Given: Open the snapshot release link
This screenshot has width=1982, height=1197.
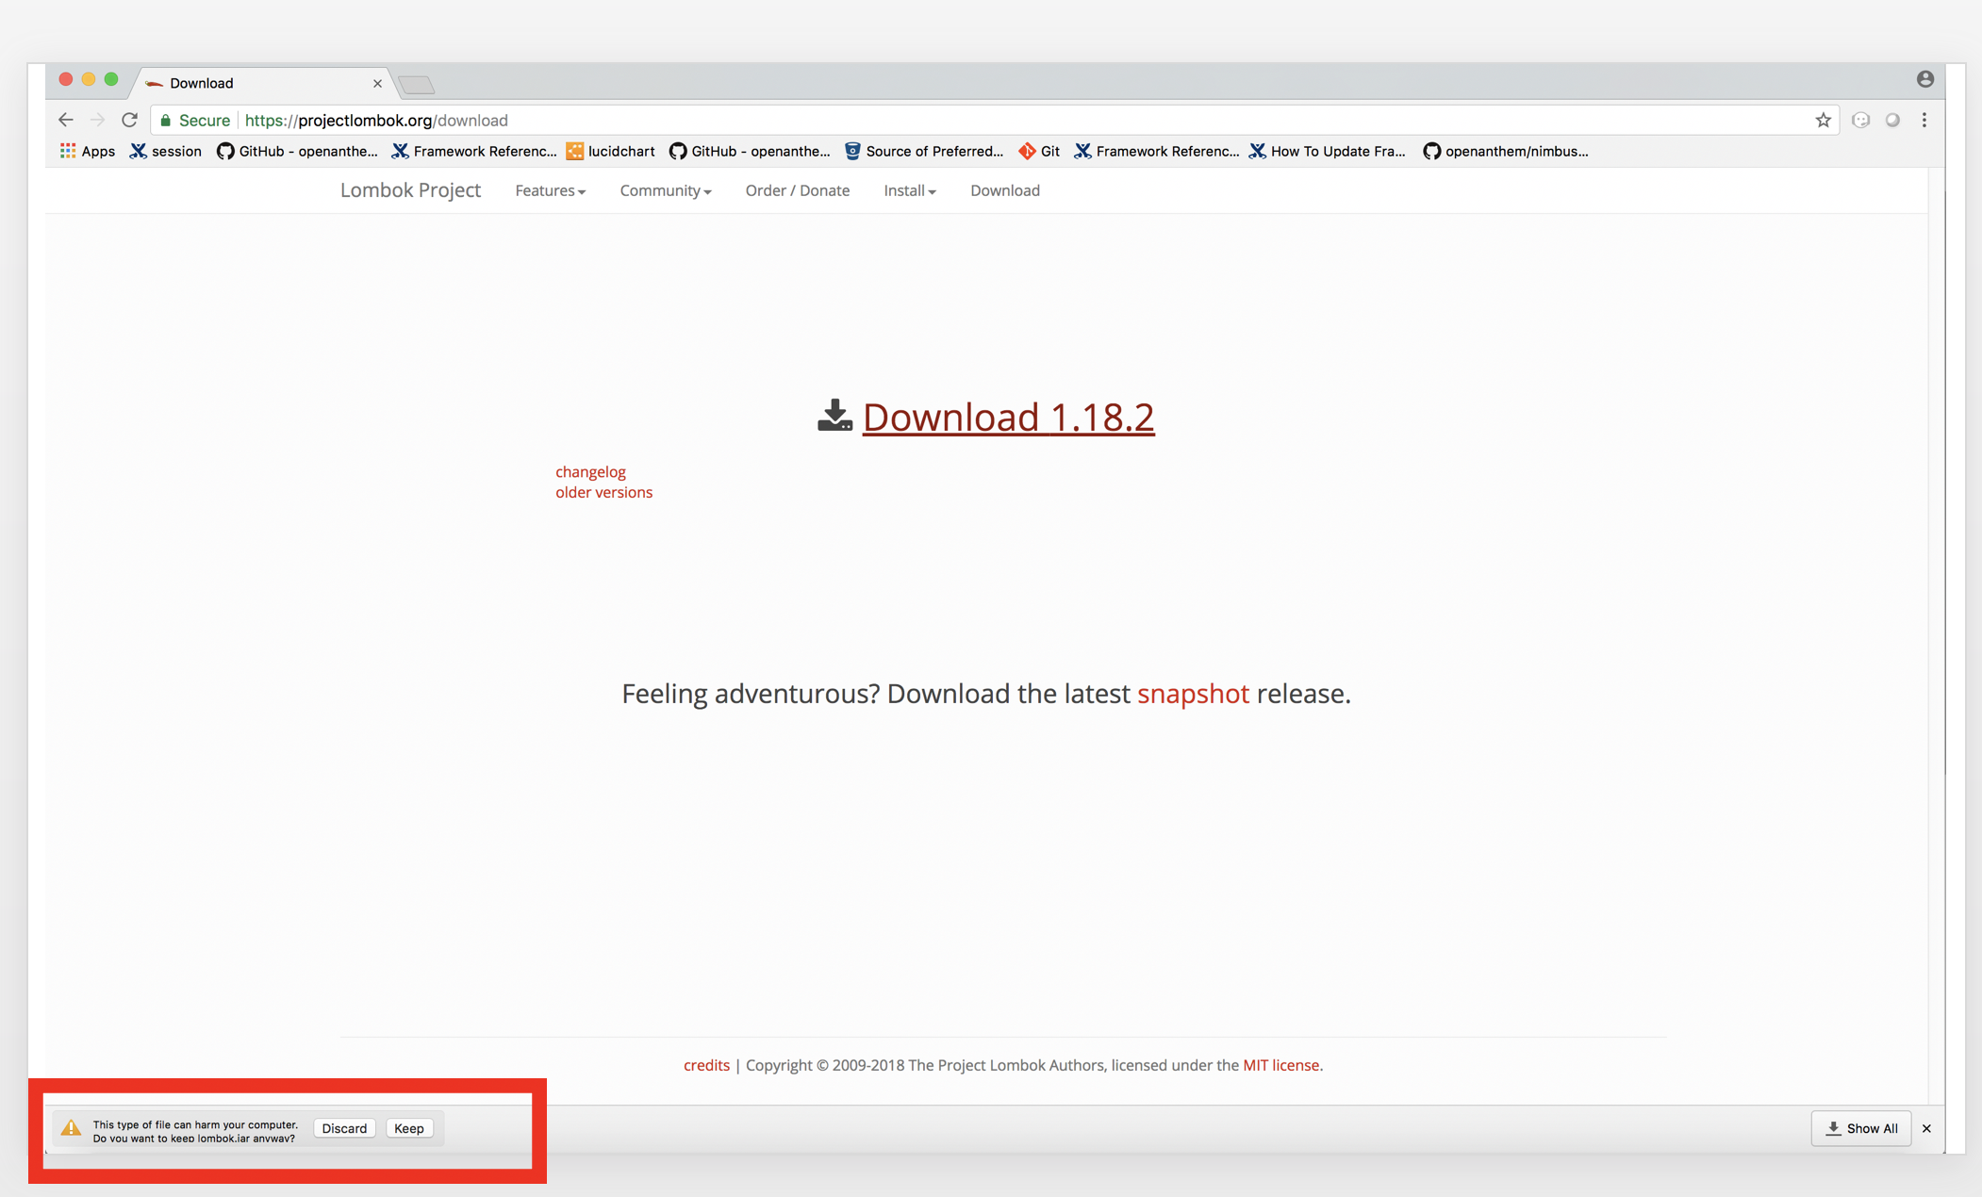Looking at the screenshot, I should point(1192,694).
